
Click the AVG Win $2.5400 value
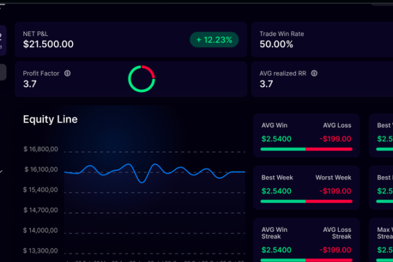[x=276, y=139]
